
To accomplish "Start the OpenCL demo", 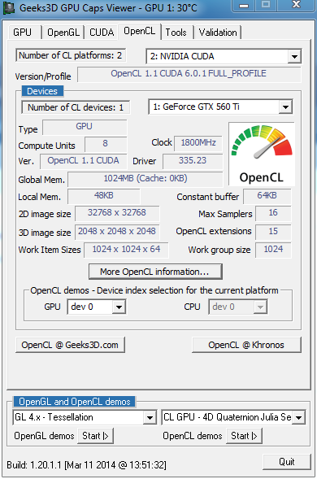I will (244, 436).
